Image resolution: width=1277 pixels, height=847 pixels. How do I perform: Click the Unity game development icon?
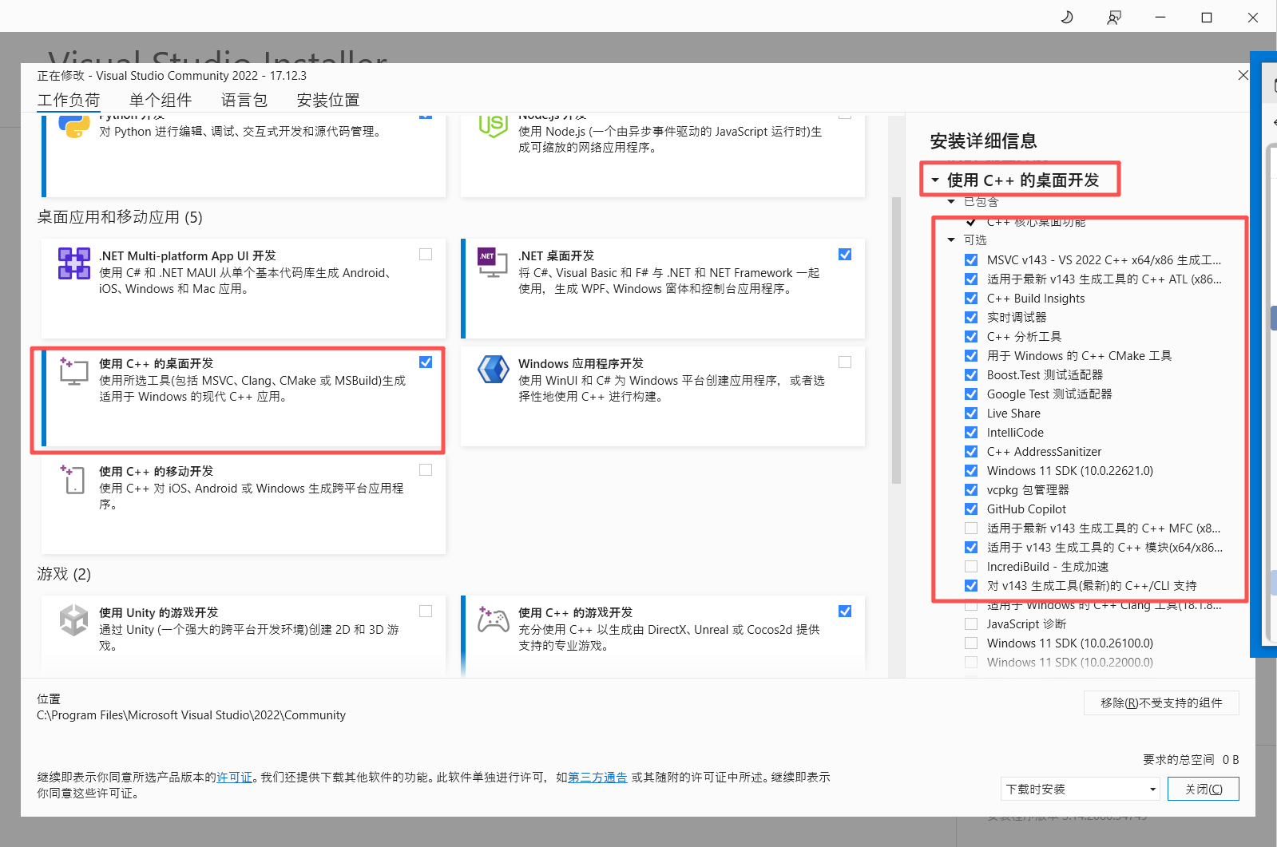[x=74, y=620]
